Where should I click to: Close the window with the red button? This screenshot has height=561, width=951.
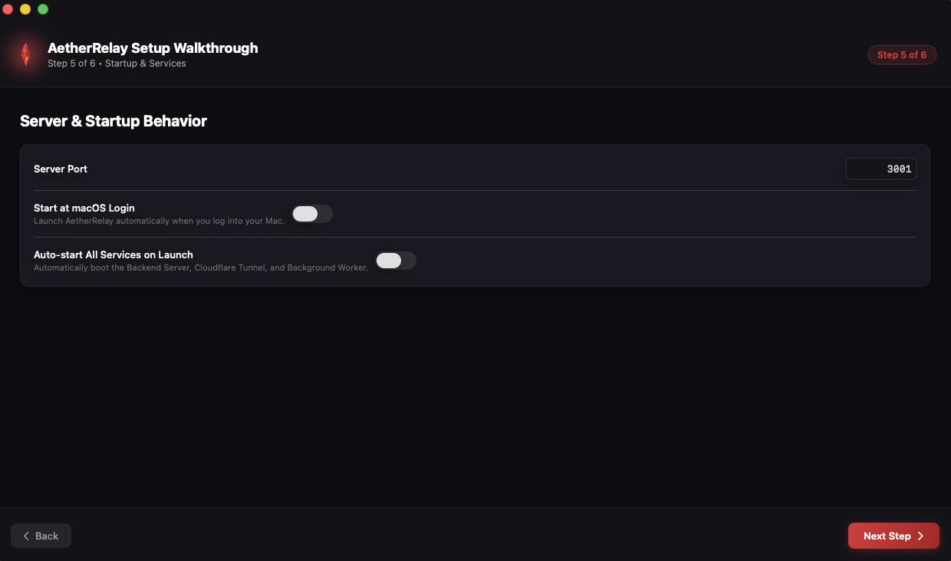coord(8,9)
